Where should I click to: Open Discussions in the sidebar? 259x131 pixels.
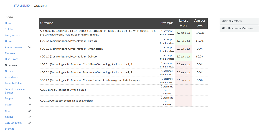point(12,59)
